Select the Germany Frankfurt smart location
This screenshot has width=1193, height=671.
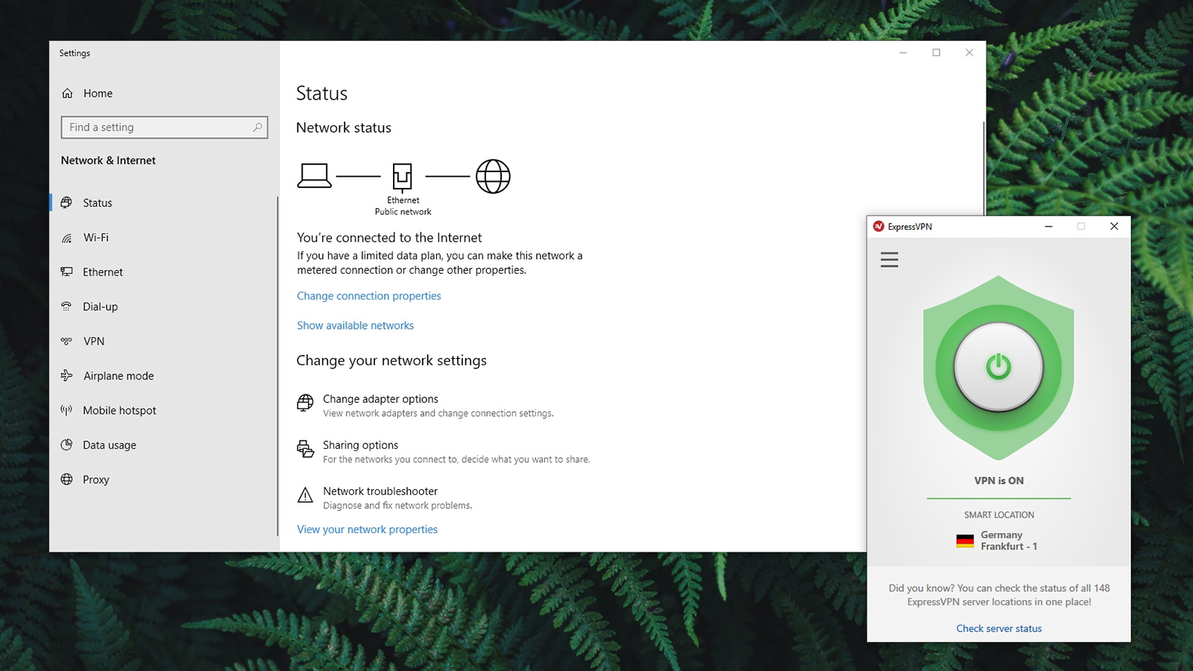998,541
